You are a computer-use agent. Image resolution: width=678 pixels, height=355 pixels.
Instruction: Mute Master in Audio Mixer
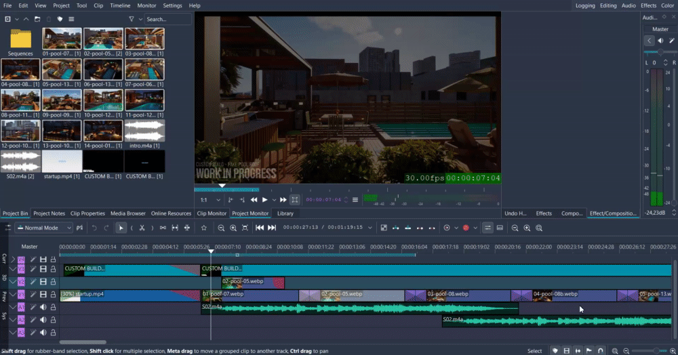pyautogui.click(x=660, y=41)
